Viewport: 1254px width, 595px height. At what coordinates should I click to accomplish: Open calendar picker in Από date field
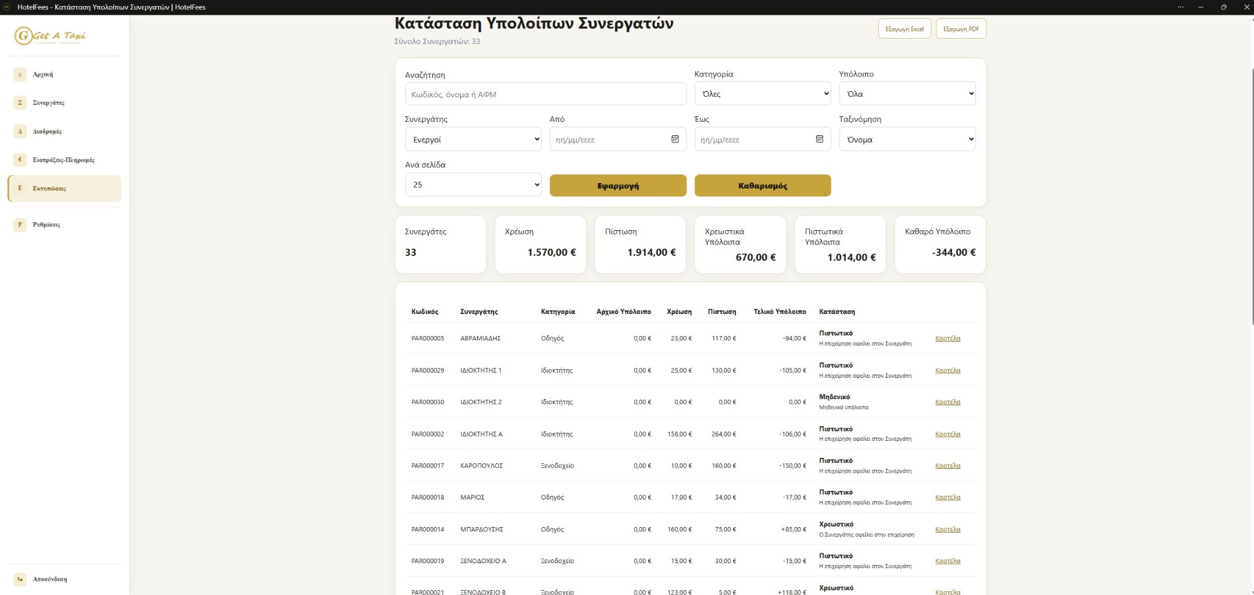675,139
